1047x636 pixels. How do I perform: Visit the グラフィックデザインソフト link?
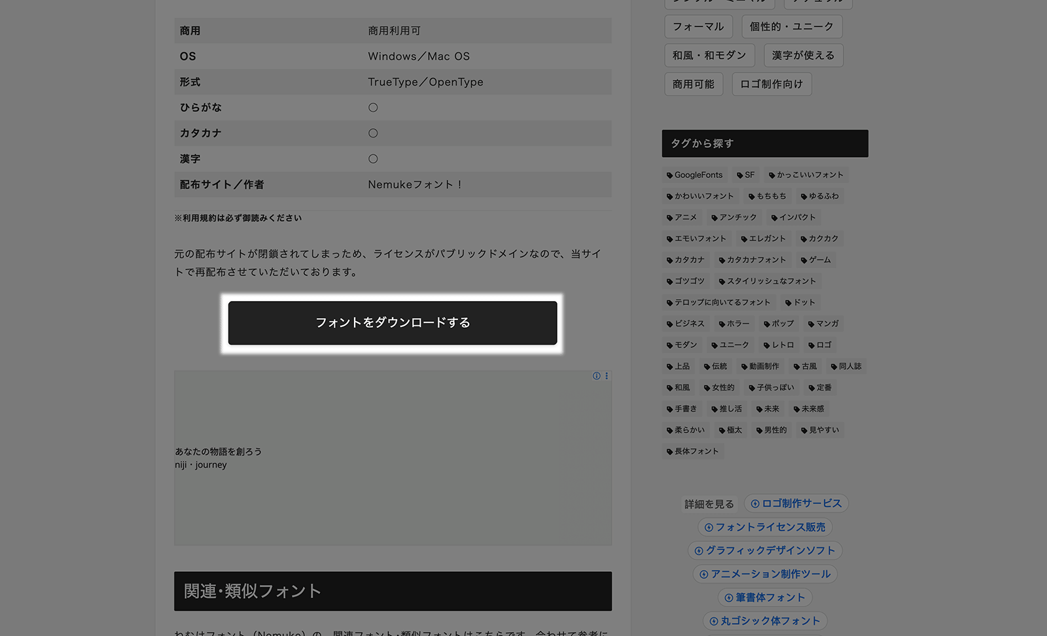[764, 551]
